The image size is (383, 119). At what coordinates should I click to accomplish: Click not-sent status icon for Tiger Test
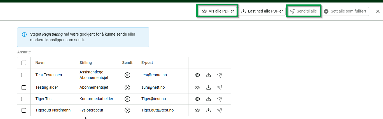127,99
